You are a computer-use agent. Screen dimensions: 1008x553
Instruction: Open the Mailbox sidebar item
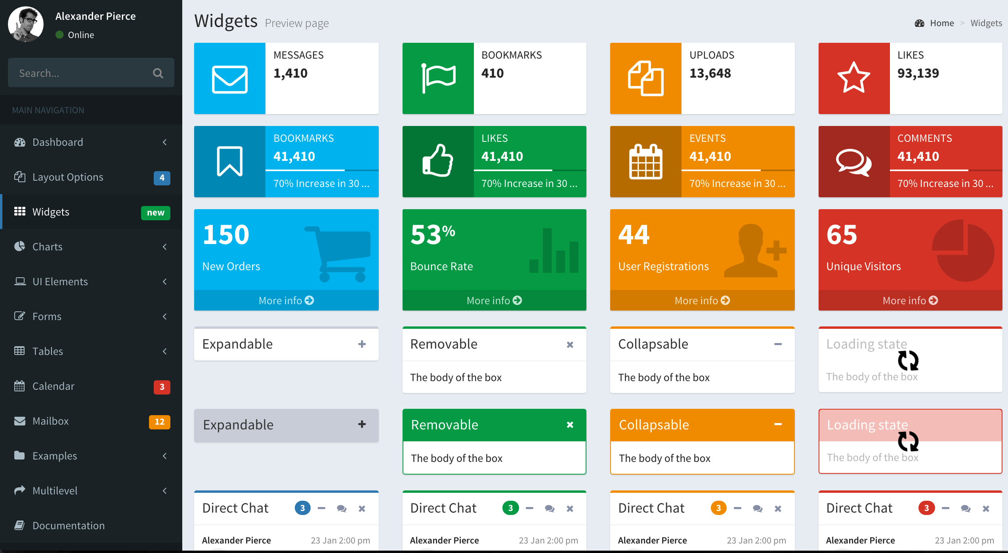tap(51, 421)
